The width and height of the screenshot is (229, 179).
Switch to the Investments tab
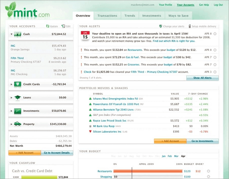pyautogui.click(x=152, y=15)
